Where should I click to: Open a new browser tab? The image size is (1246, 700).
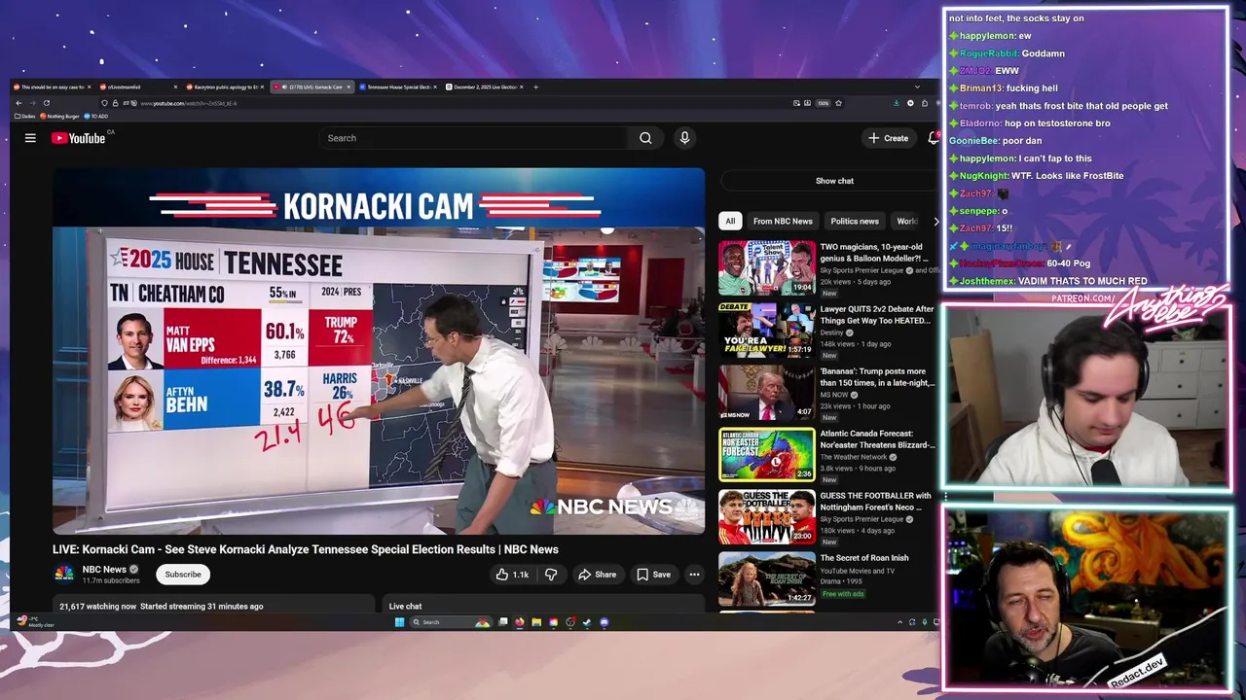pyautogui.click(x=535, y=87)
